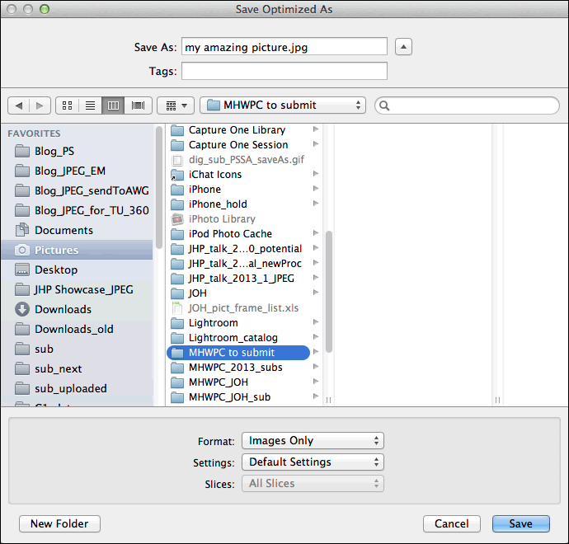Select Downloads in the sidebar
This screenshot has width=569, height=544.
click(63, 309)
